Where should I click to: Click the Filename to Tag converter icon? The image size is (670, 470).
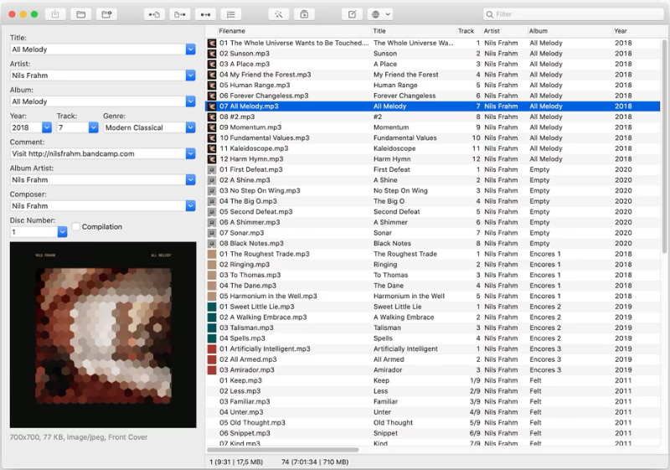coord(179,14)
